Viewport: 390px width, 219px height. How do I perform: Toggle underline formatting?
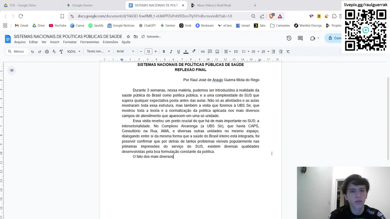[x=178, y=52]
